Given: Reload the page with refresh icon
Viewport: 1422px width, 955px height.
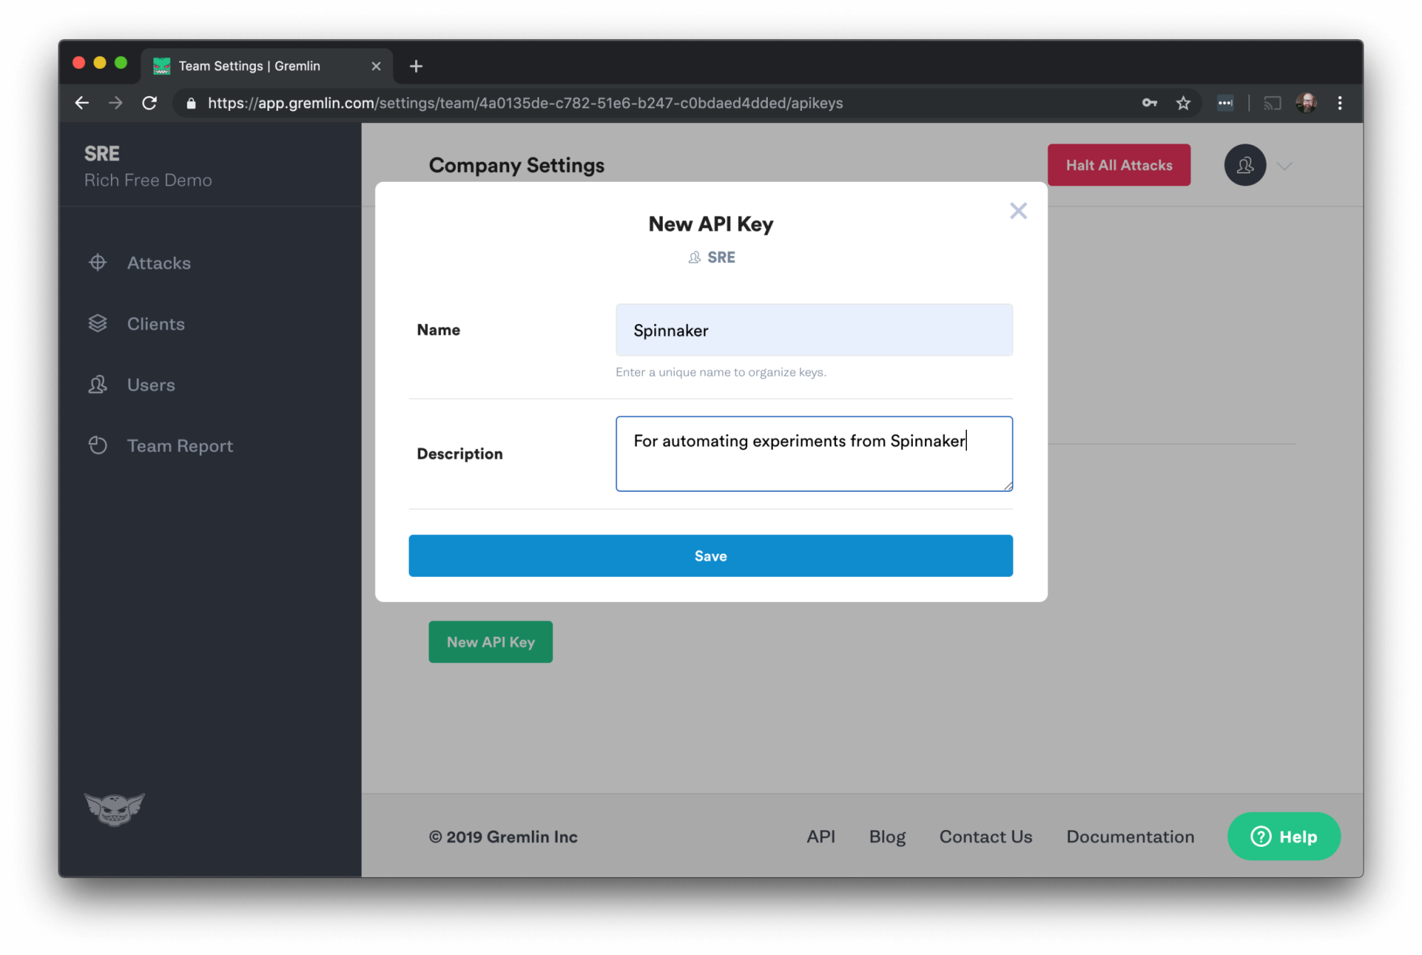Looking at the screenshot, I should 149,103.
